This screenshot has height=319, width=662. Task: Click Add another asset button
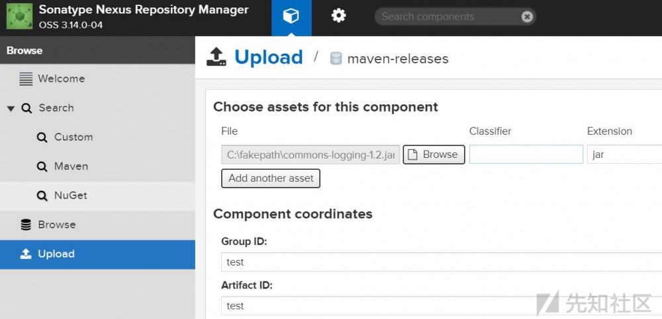click(x=271, y=178)
